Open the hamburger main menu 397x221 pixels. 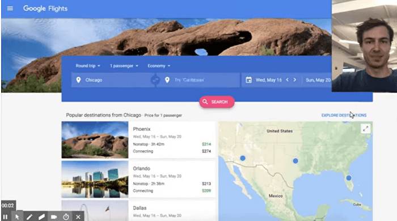(10, 8)
